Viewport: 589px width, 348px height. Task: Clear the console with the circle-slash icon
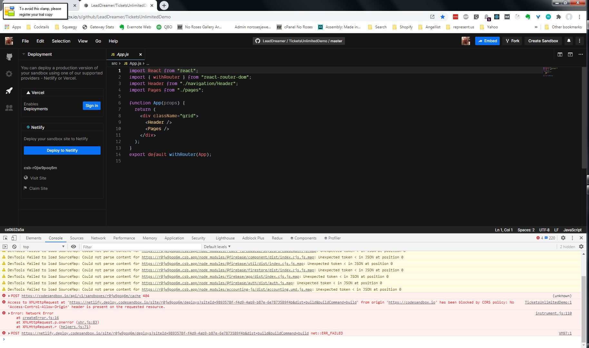coord(14,247)
